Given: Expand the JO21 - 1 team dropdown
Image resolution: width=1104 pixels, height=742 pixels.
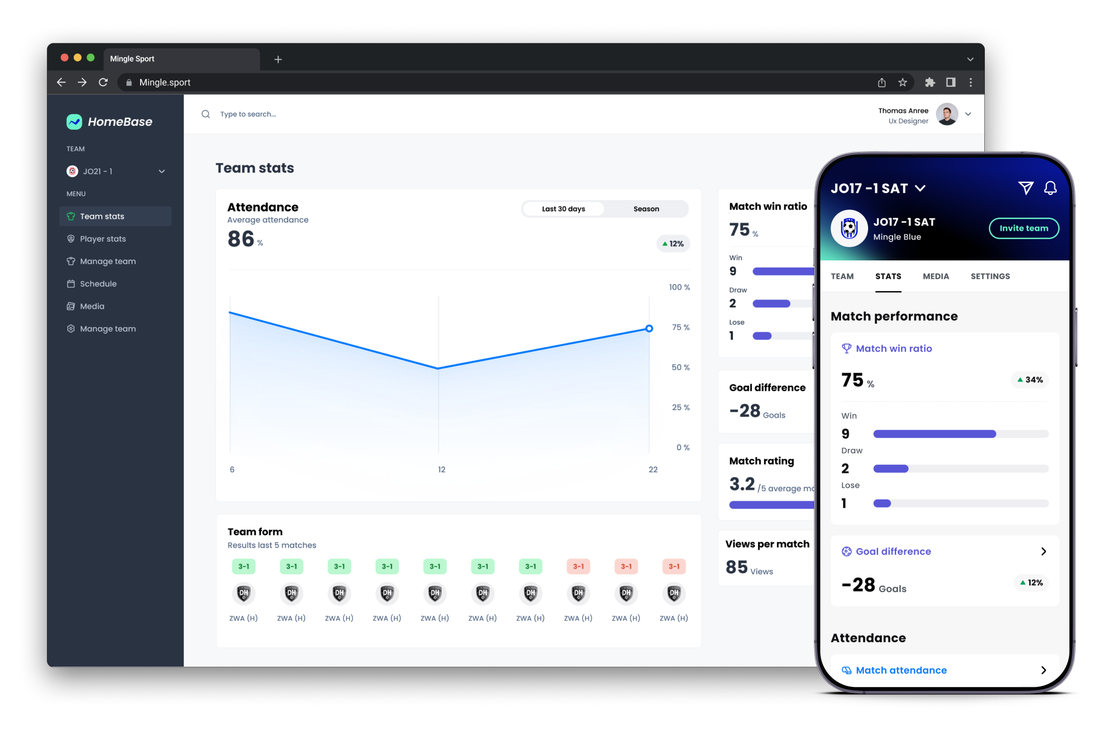Looking at the screenshot, I should click(x=161, y=171).
